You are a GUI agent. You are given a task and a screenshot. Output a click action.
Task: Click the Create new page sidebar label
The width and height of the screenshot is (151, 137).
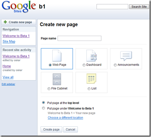pyautogui.click(x=20, y=22)
